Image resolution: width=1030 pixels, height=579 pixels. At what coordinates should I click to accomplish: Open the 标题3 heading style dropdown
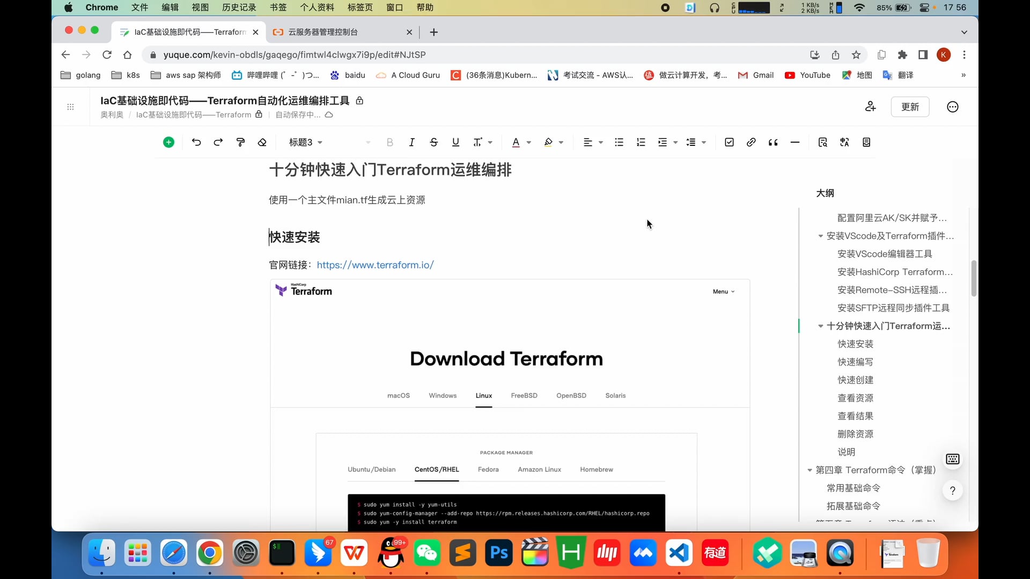[x=306, y=142]
